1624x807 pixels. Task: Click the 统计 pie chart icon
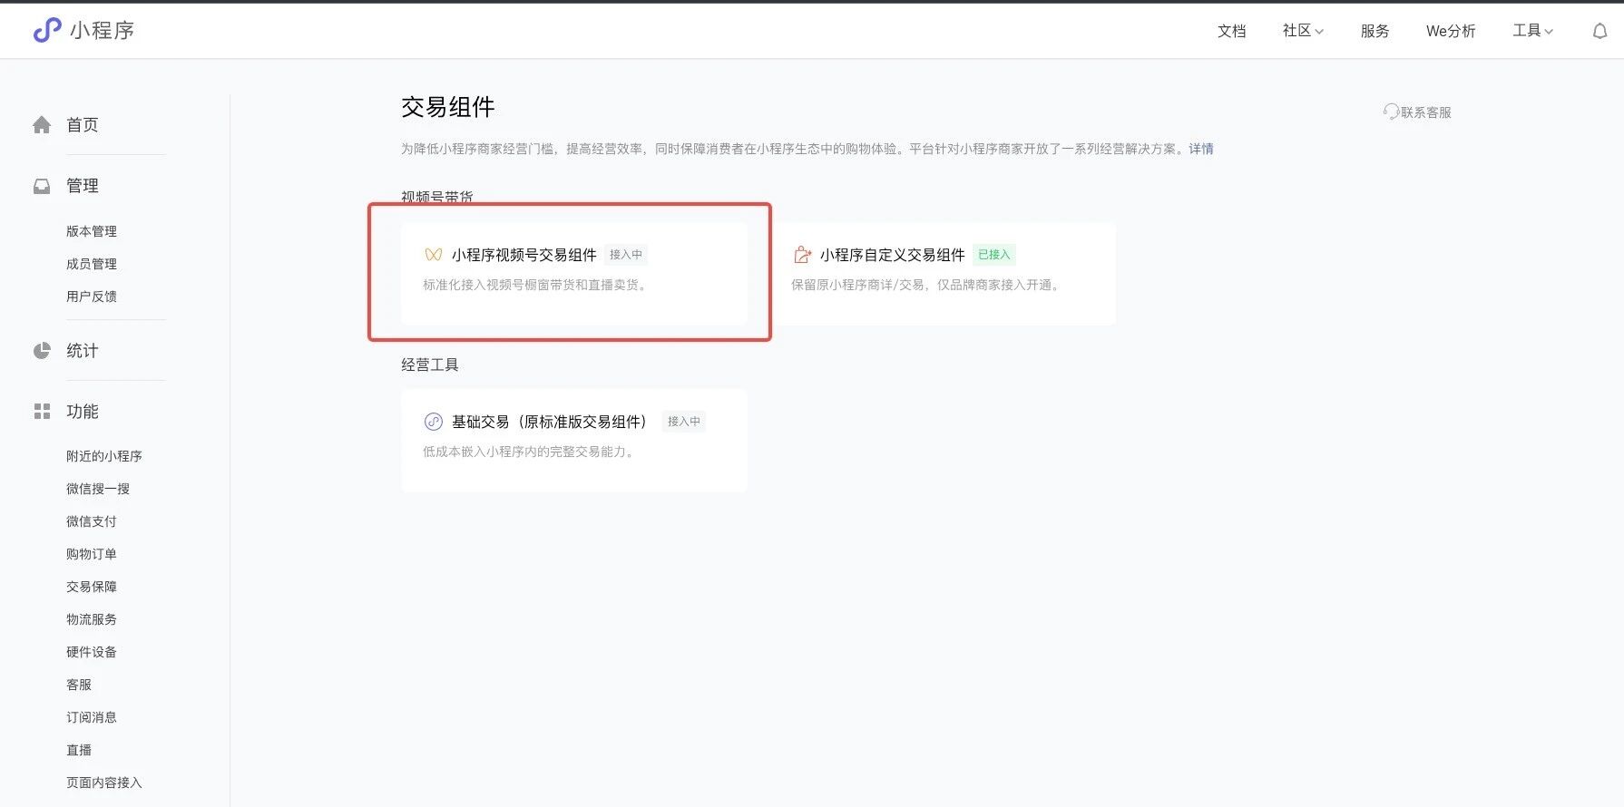click(x=42, y=351)
